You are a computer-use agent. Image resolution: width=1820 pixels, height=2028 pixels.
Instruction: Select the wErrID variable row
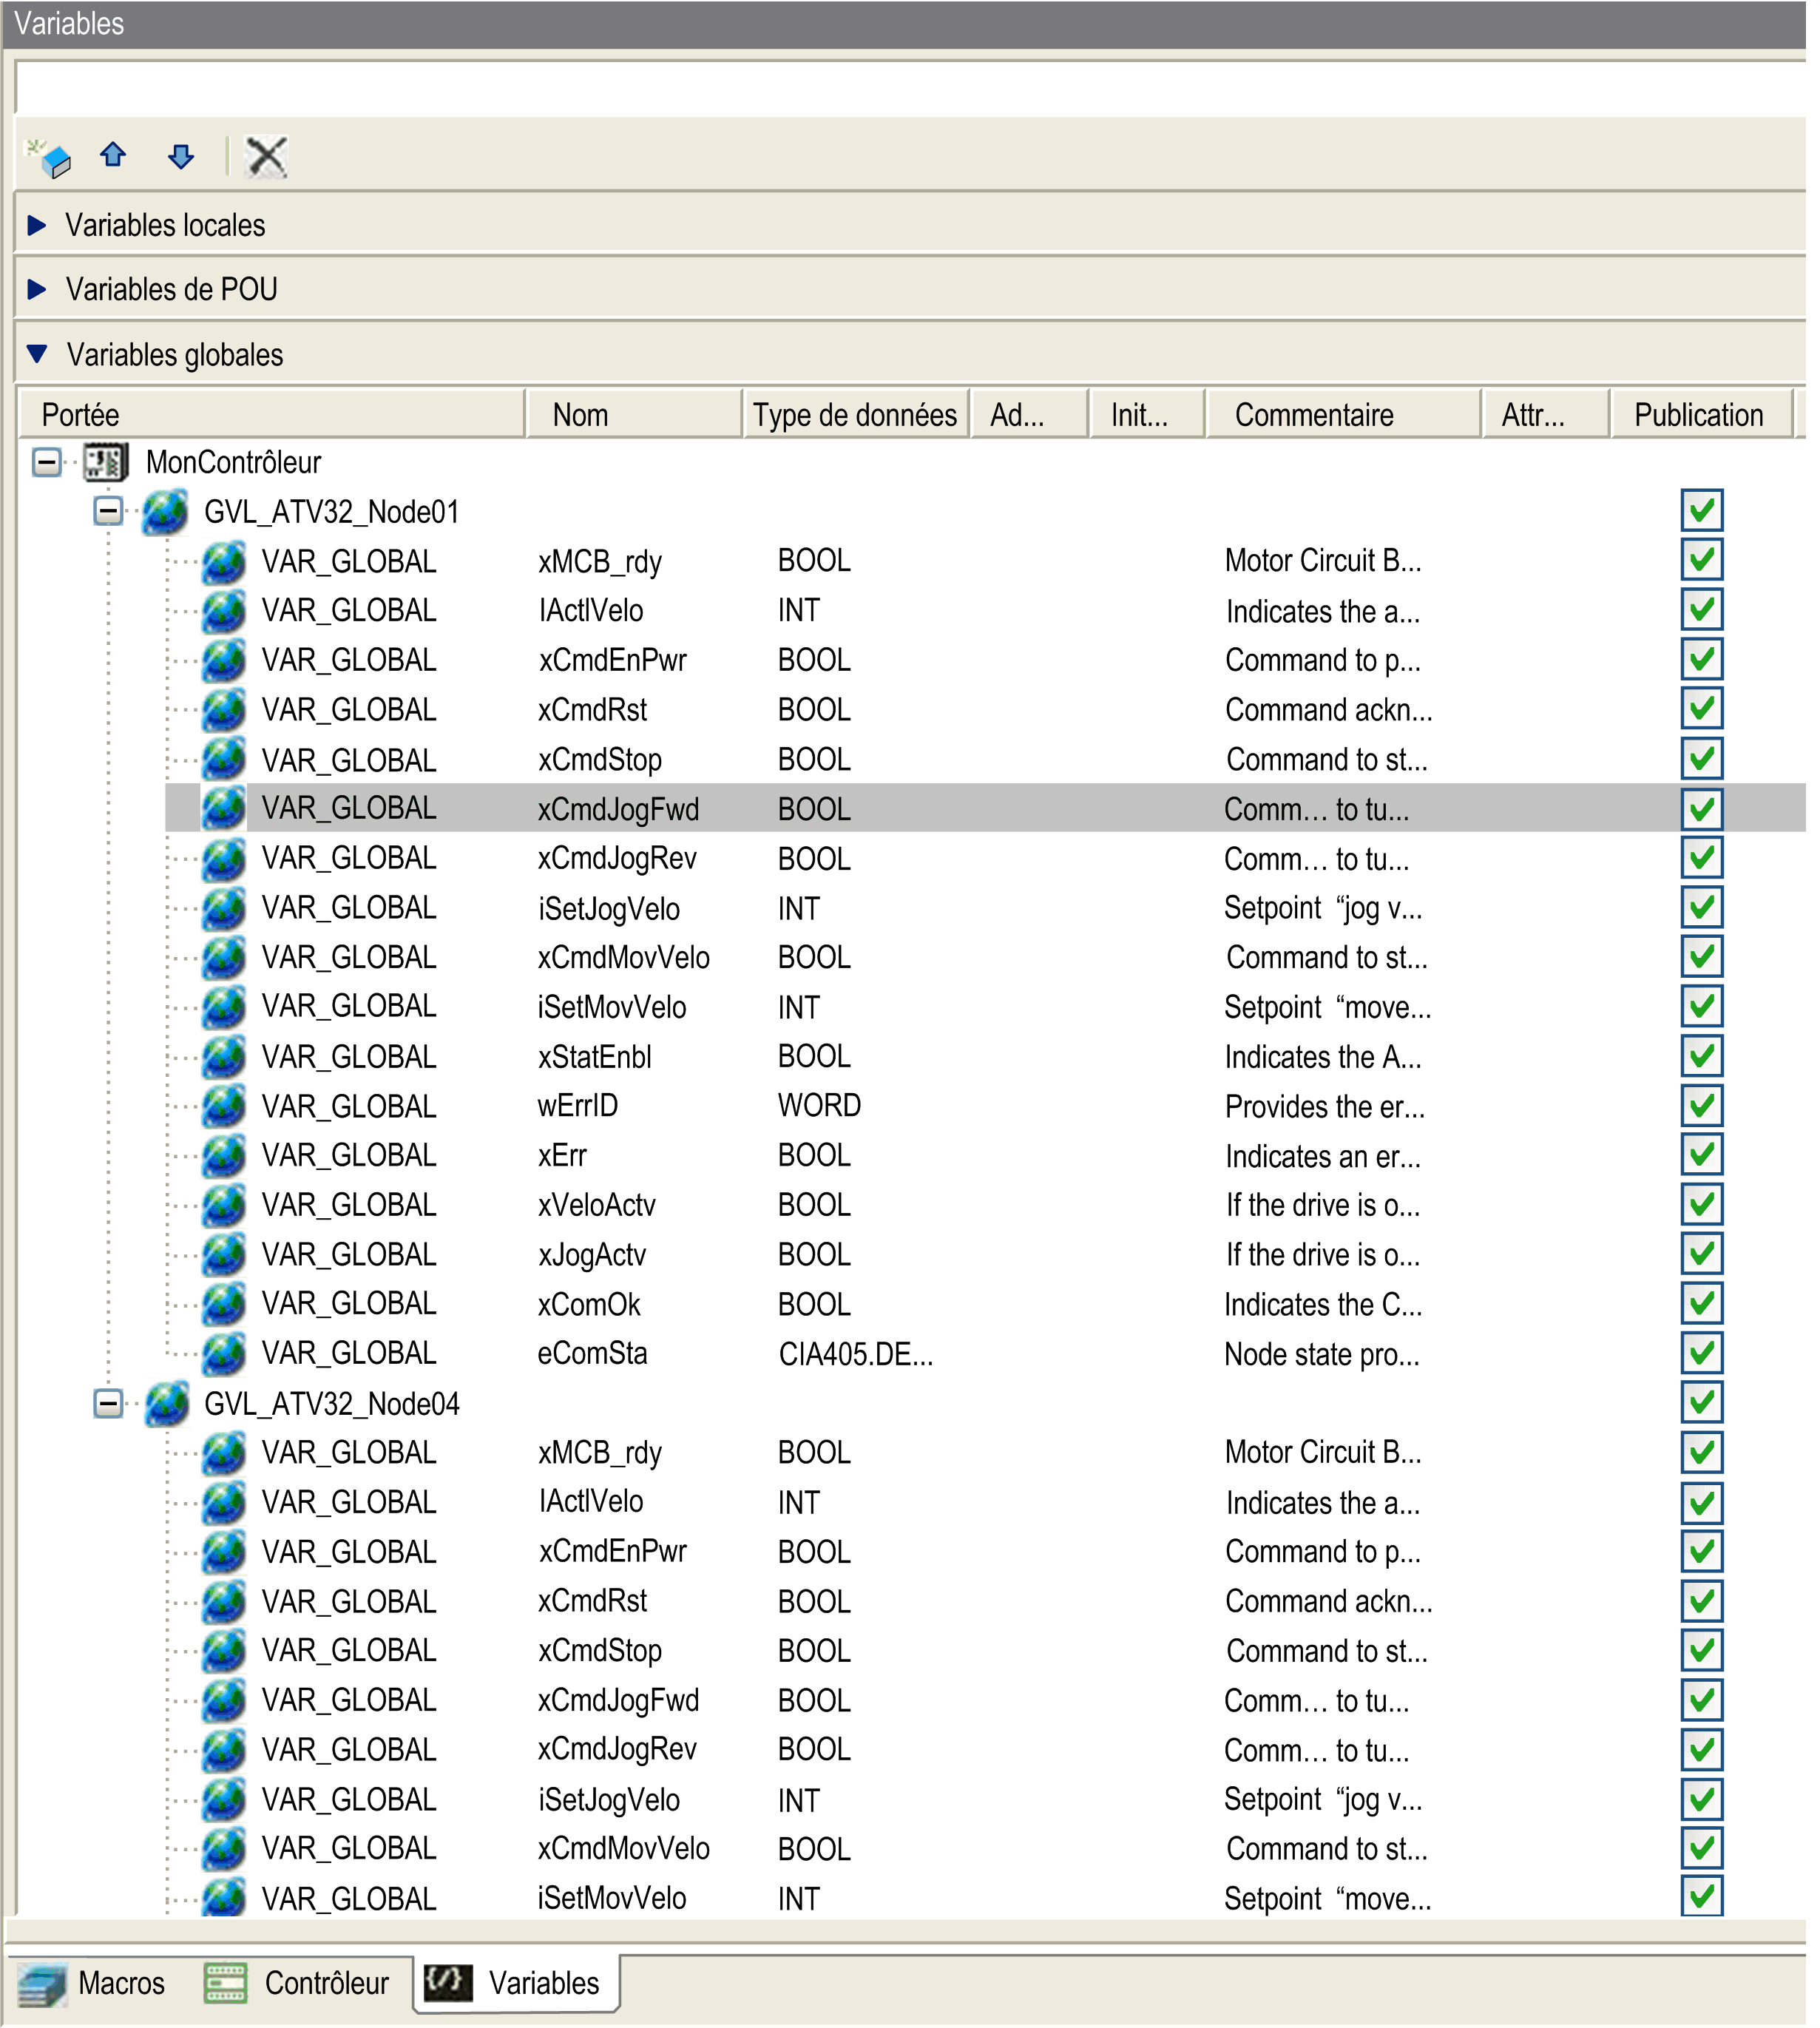click(578, 1106)
